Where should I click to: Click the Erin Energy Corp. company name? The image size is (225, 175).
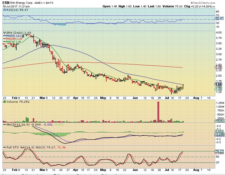click(22, 3)
